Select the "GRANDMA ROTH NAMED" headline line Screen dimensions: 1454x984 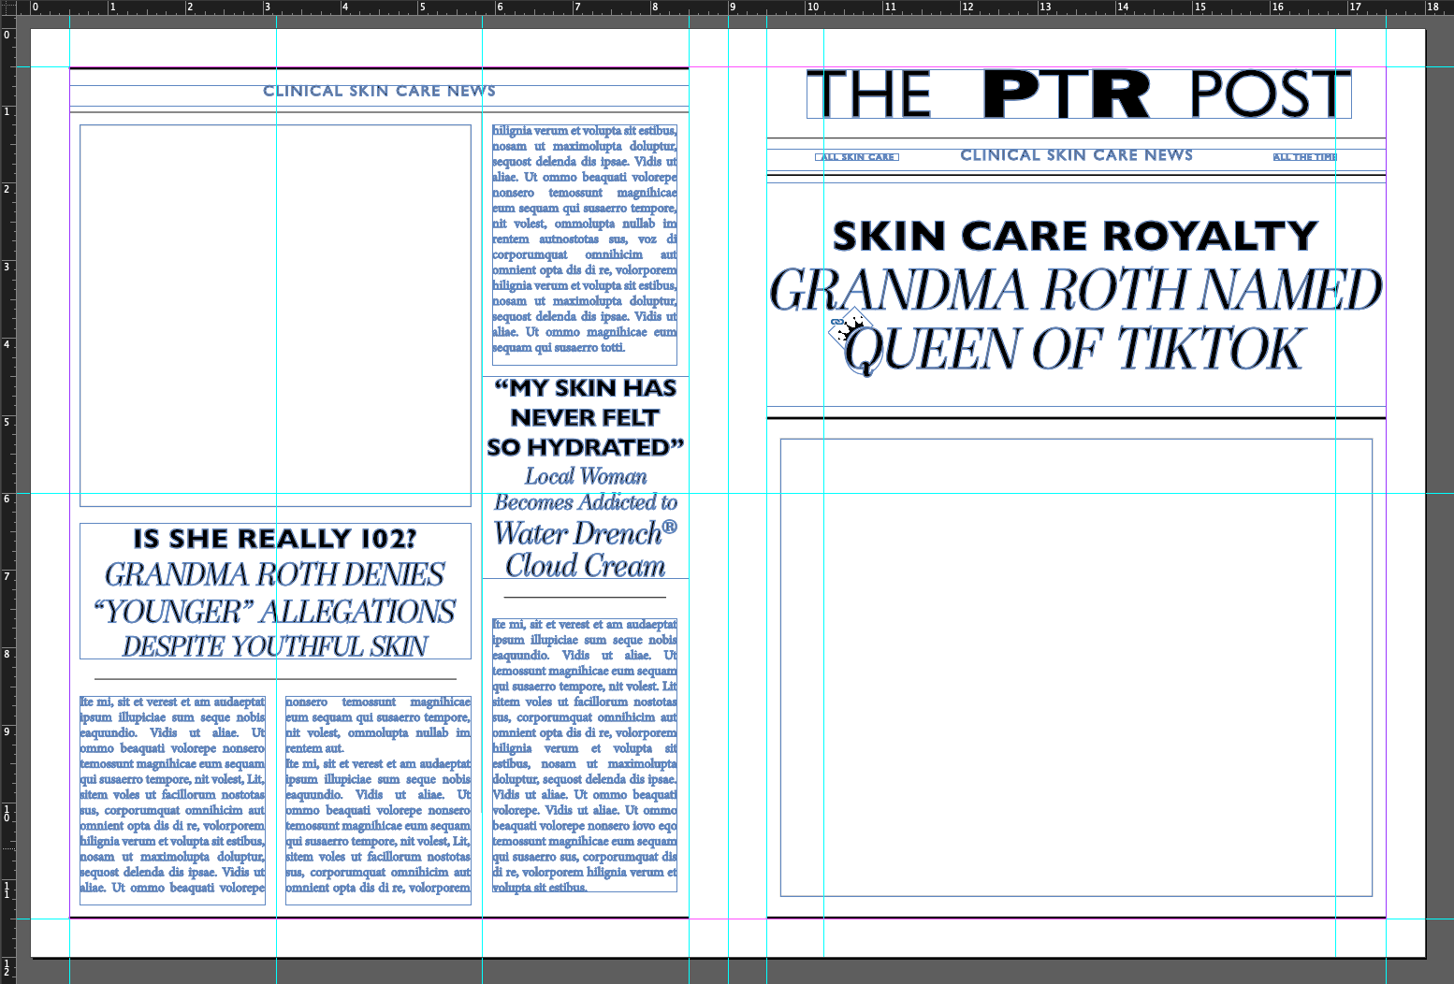(x=1076, y=290)
